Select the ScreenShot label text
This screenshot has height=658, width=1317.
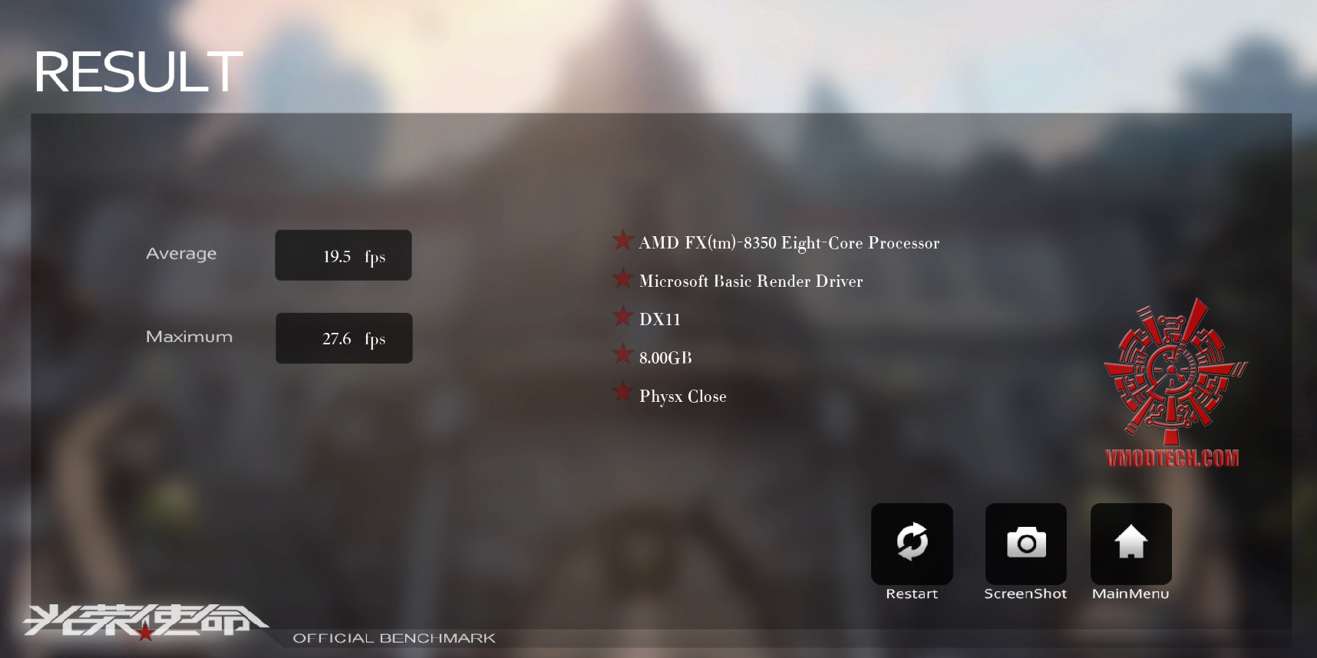pos(1025,594)
